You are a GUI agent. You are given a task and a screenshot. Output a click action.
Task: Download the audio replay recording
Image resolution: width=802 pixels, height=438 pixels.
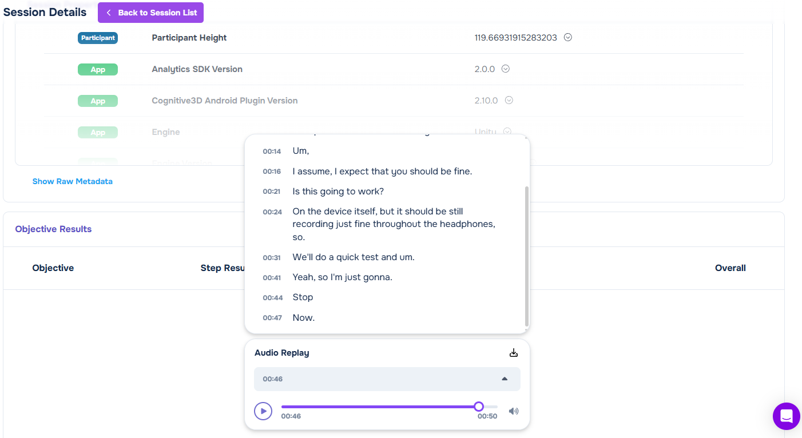[x=513, y=353]
